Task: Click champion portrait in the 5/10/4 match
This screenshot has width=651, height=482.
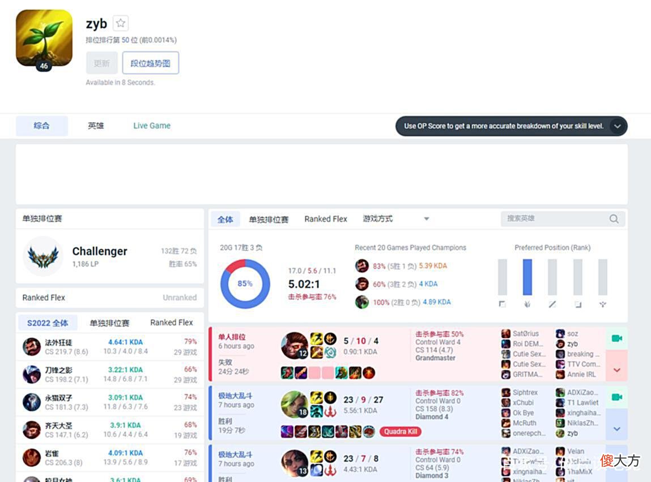Action: 295,346
